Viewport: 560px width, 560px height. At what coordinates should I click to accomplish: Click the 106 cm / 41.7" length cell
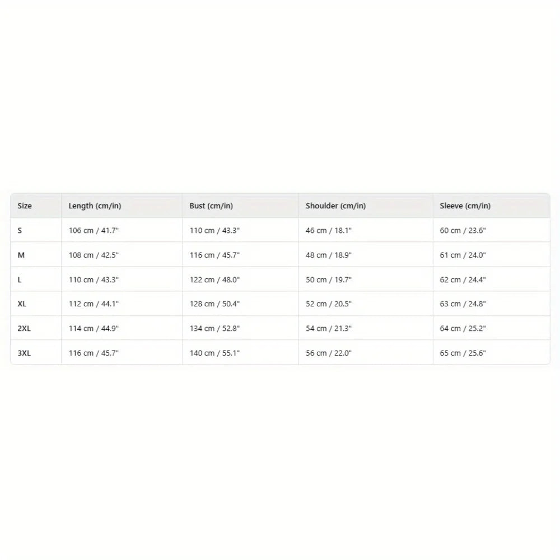pos(94,230)
